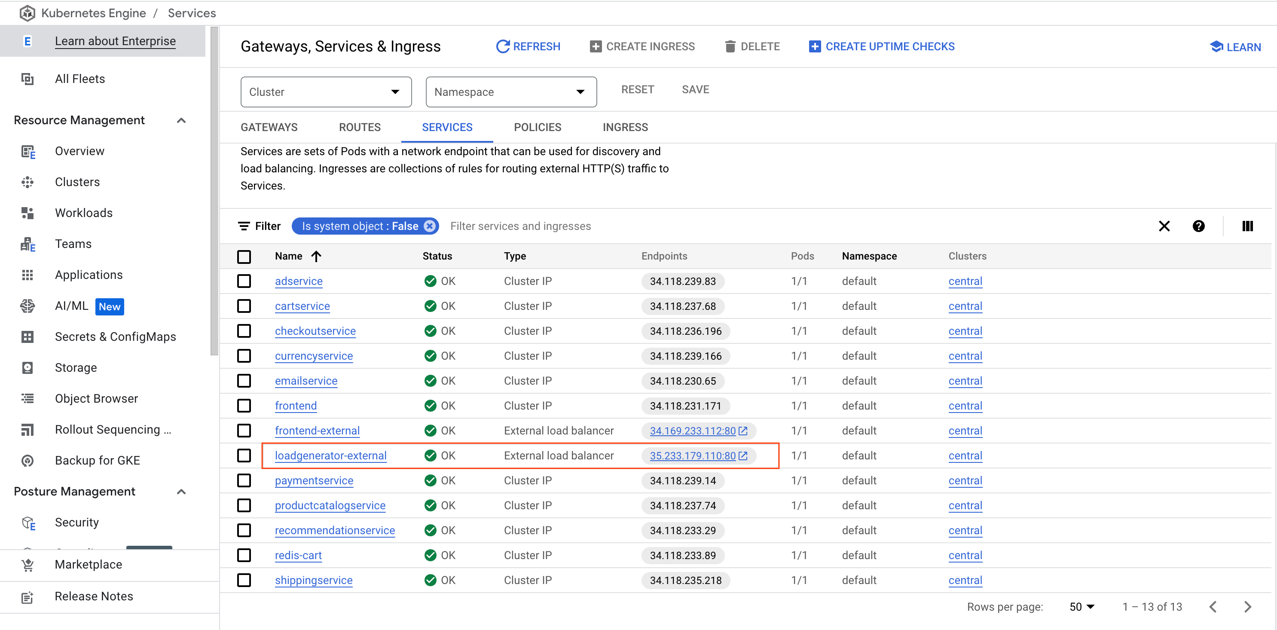Go to the previous page of results
Image resolution: width=1277 pixels, height=630 pixels.
1213,607
